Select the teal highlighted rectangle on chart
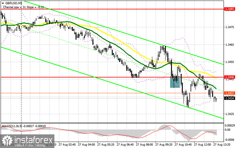Viewport: 236px width, 148px height. pyautogui.click(x=175, y=82)
